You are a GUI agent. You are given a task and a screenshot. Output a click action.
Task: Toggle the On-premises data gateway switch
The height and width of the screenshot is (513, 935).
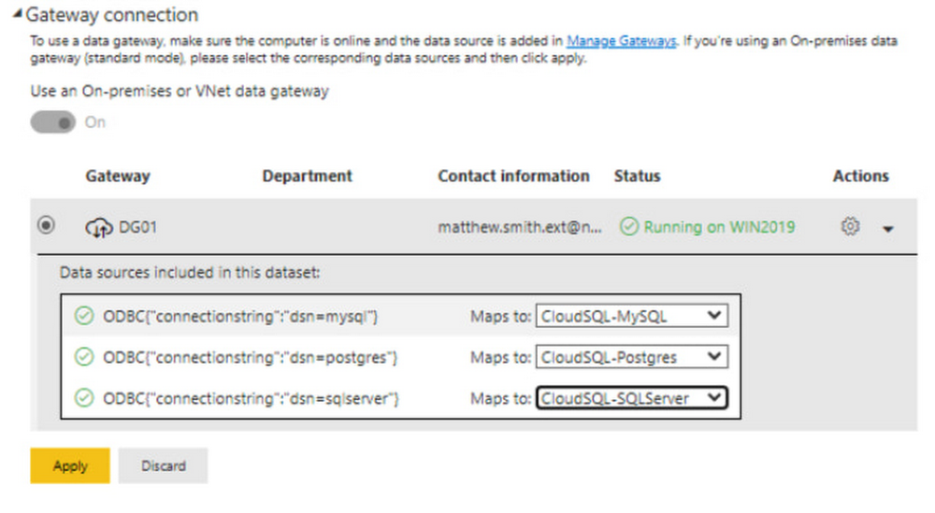[x=53, y=122]
